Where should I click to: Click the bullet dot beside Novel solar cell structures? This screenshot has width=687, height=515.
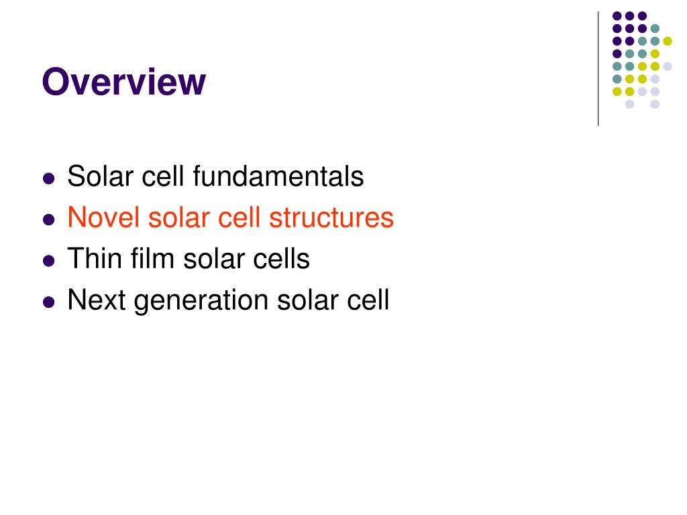pyautogui.click(x=48, y=219)
